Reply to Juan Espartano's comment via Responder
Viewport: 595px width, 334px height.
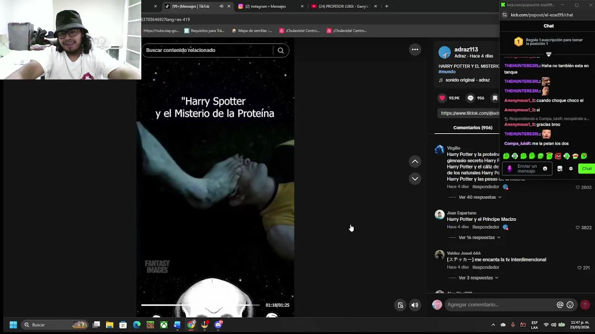pyautogui.click(x=485, y=227)
